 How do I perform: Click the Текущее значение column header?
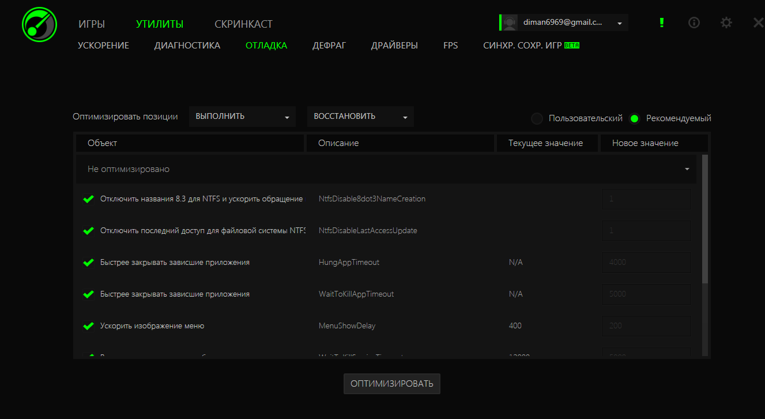[x=547, y=143]
